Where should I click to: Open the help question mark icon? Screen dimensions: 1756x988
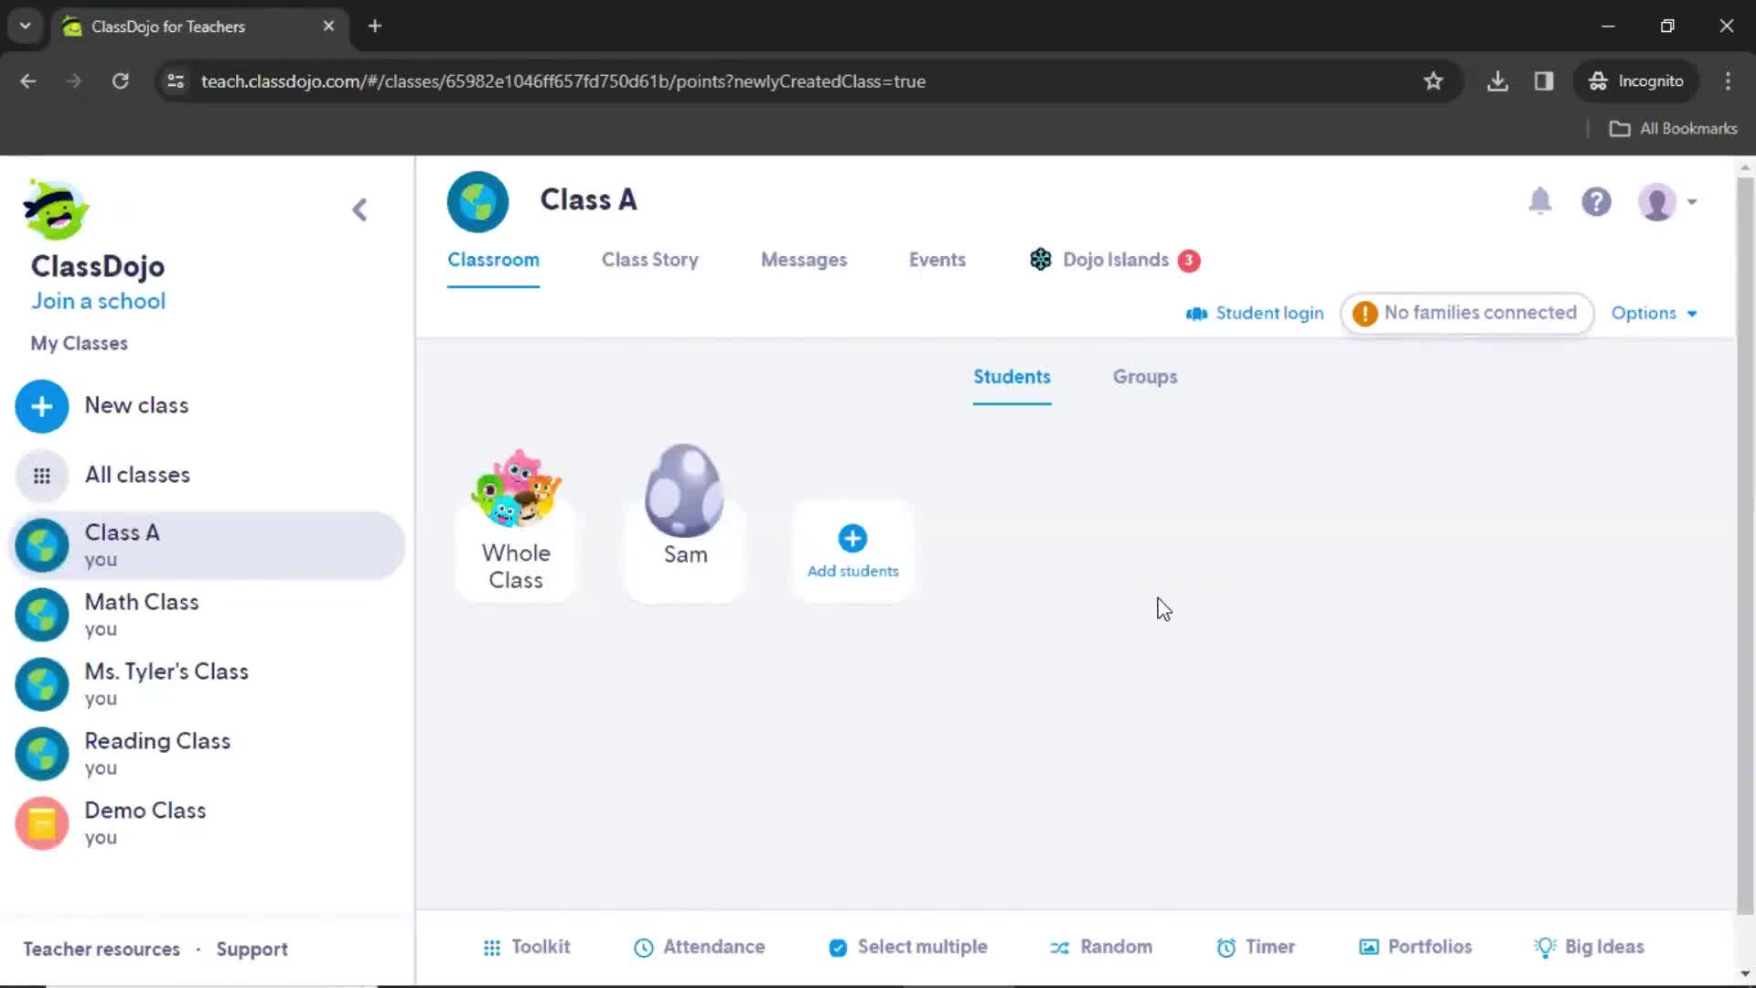point(1596,201)
